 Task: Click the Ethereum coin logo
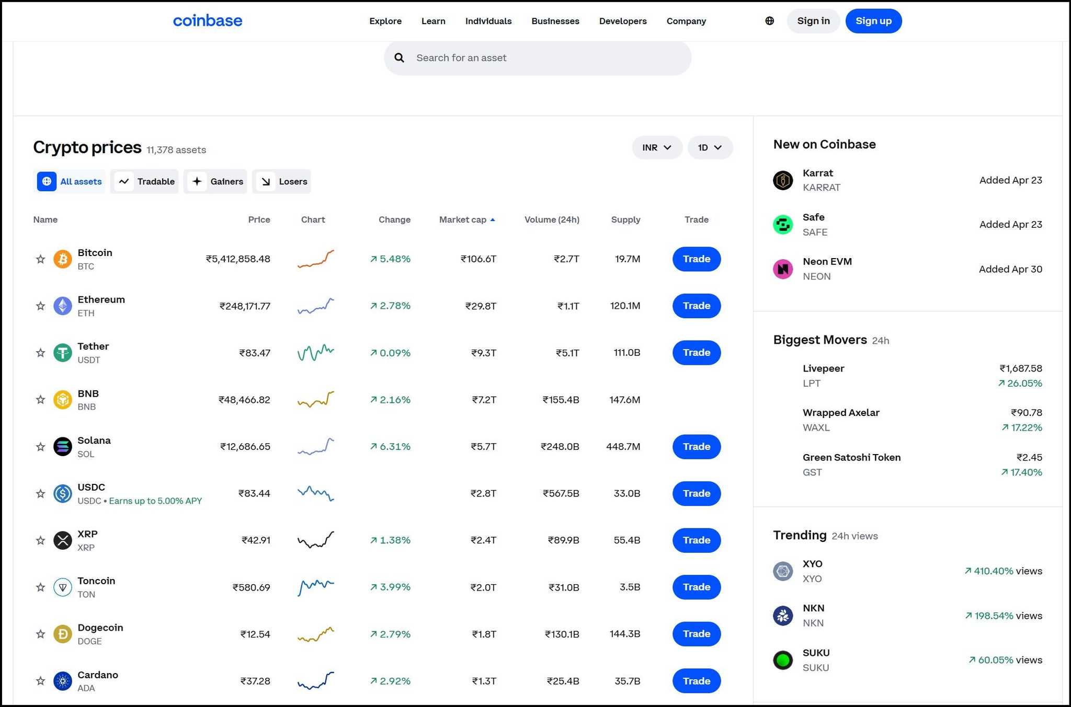[62, 306]
